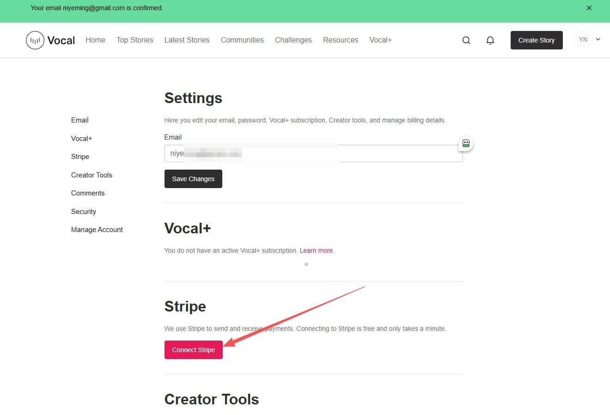Open Vocal+ in top navigation
The image size is (610, 415).
tap(380, 40)
